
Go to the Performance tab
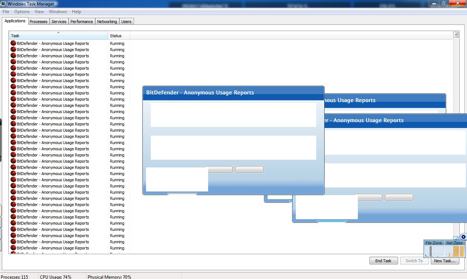click(x=82, y=22)
